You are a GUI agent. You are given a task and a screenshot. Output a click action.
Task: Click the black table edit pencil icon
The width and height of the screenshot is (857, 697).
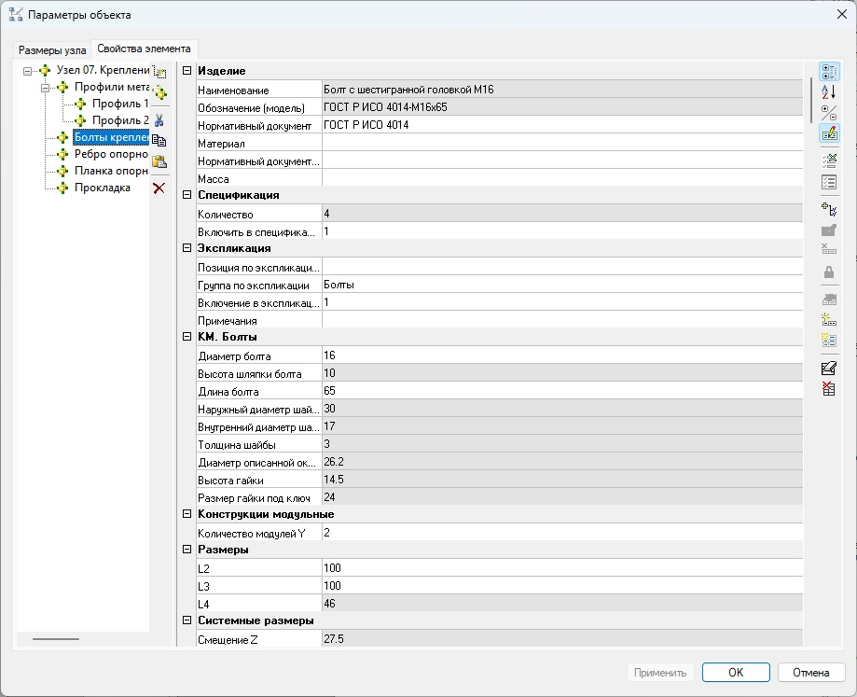coord(829,369)
